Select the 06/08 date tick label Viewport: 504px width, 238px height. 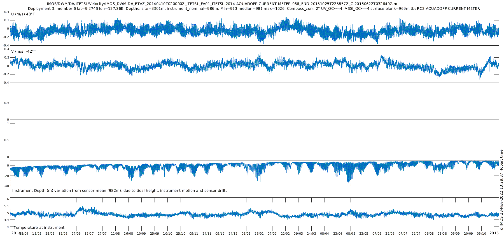(429, 234)
